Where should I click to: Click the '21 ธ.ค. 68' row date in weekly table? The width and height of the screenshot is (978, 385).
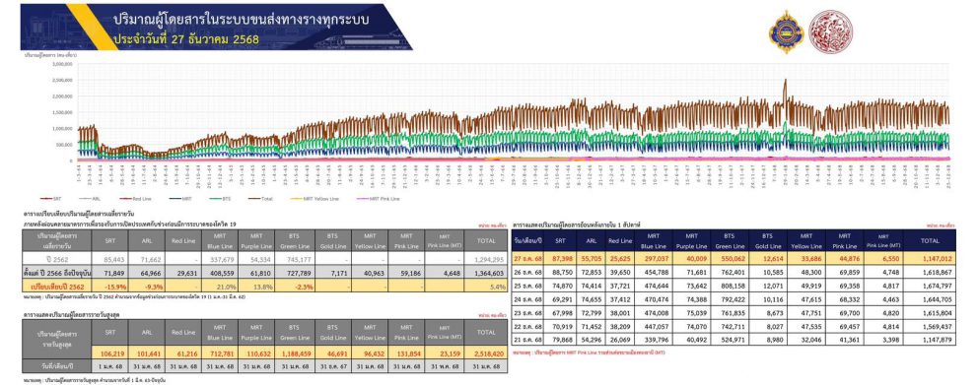(526, 339)
